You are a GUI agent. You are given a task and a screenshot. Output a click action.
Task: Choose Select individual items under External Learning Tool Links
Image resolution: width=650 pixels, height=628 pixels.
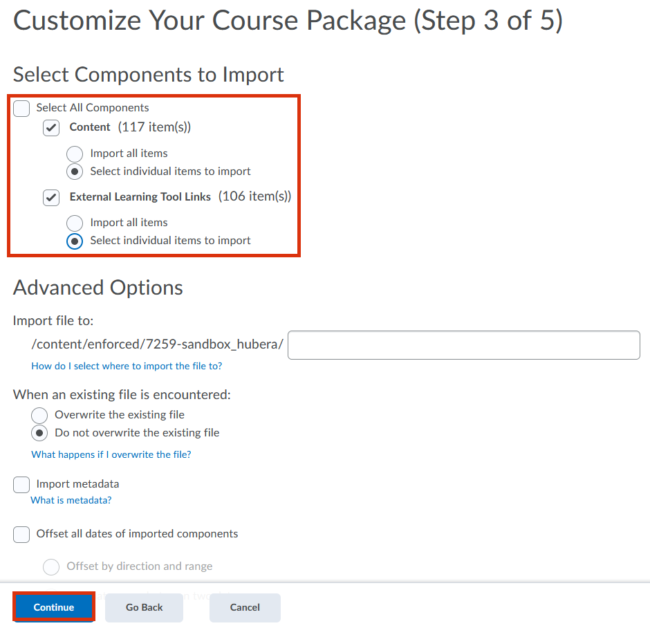(75, 241)
